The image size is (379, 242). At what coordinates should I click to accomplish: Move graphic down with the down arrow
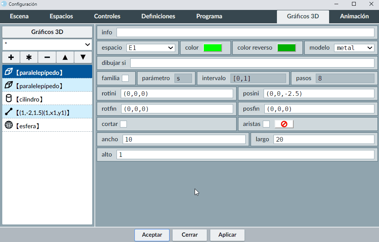[x=83, y=57]
